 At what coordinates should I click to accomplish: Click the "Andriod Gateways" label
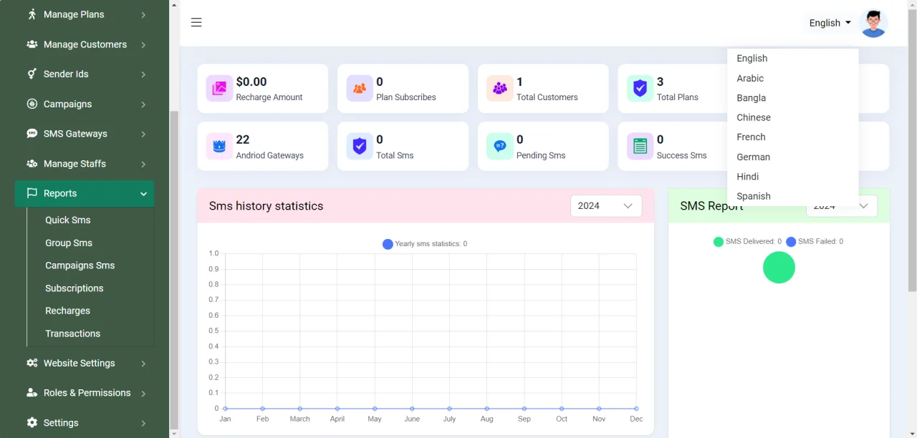click(270, 155)
